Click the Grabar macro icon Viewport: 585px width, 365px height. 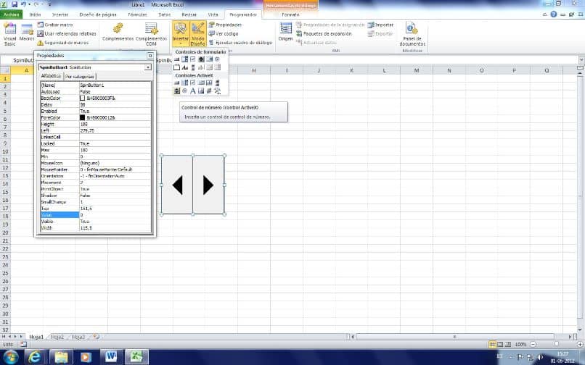point(41,25)
